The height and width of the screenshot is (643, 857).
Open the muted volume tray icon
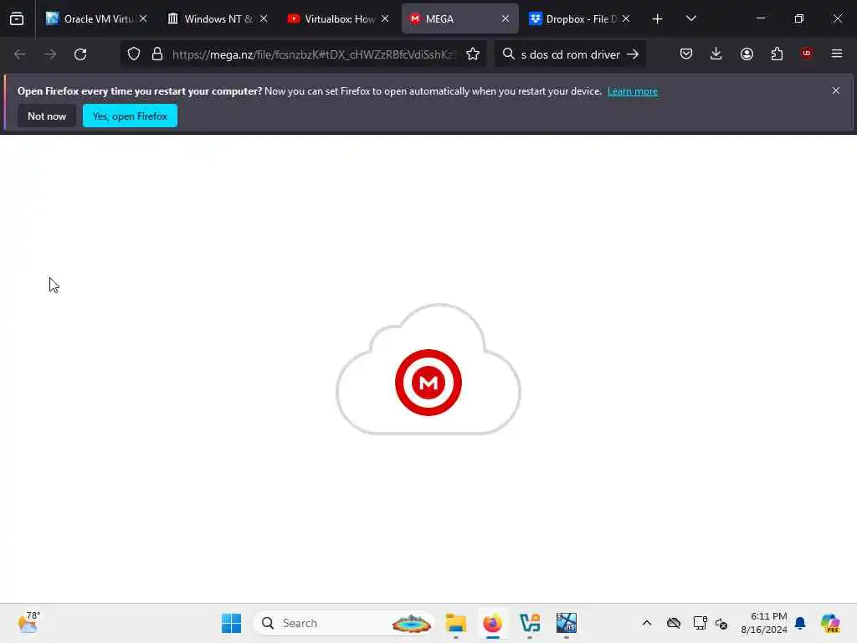pyautogui.click(x=721, y=623)
